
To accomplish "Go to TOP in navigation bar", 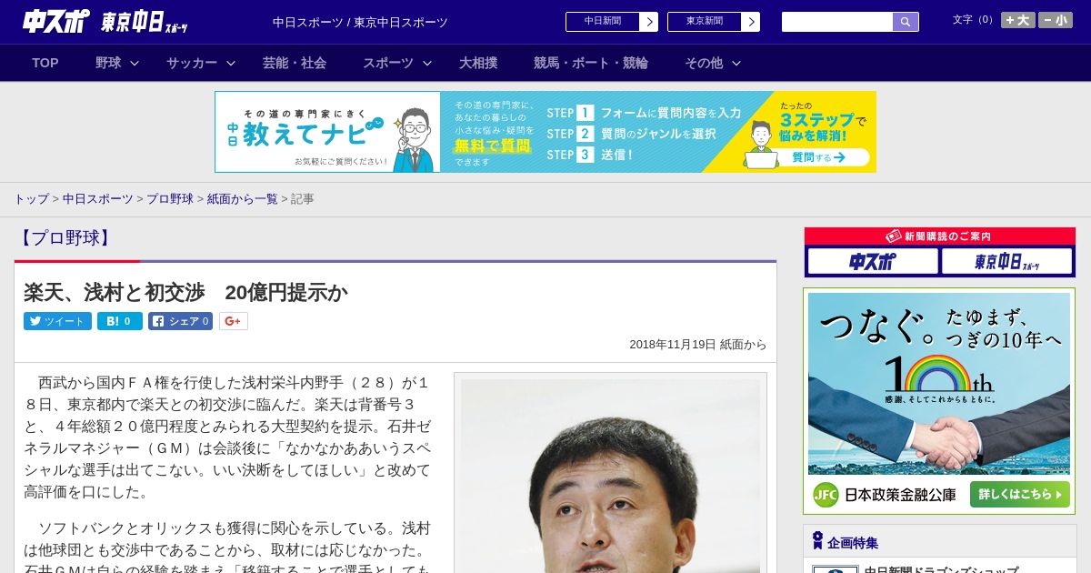I will [x=45, y=63].
